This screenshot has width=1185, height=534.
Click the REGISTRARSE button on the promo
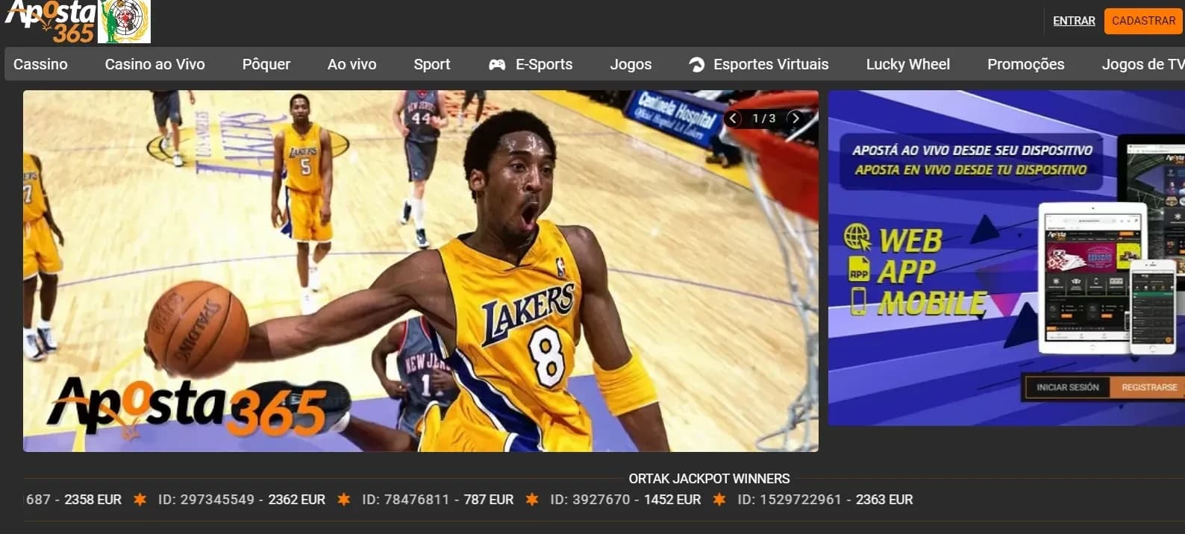click(x=1148, y=387)
